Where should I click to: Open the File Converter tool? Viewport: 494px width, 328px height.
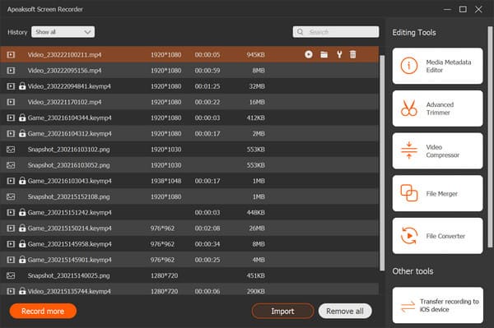(x=437, y=236)
